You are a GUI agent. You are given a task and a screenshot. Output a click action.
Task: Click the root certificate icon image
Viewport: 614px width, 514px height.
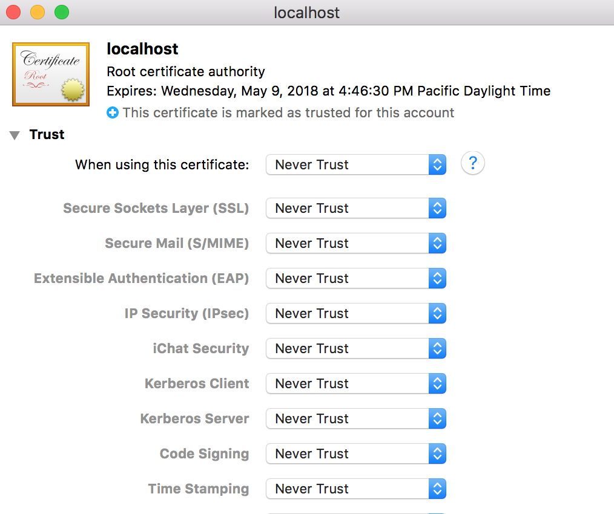pos(51,74)
